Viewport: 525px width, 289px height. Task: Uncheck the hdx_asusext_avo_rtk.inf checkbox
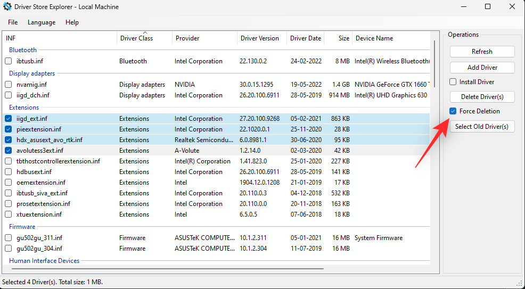(x=9, y=140)
